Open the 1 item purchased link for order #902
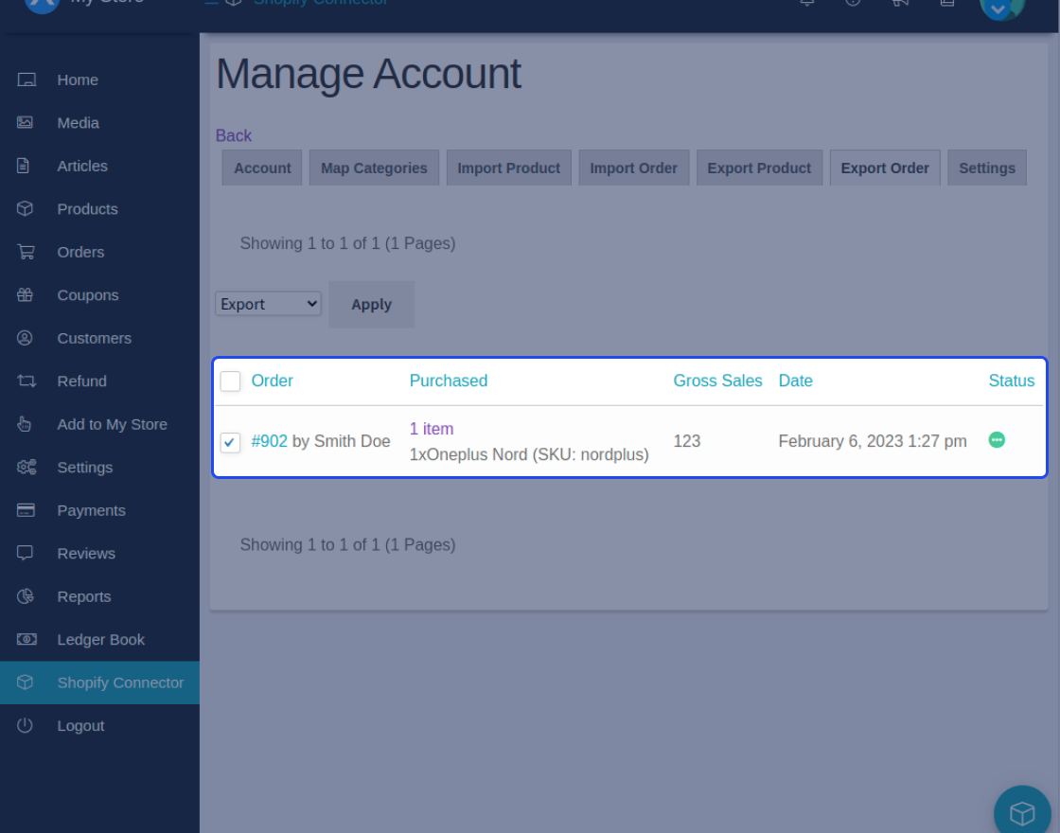 [432, 429]
